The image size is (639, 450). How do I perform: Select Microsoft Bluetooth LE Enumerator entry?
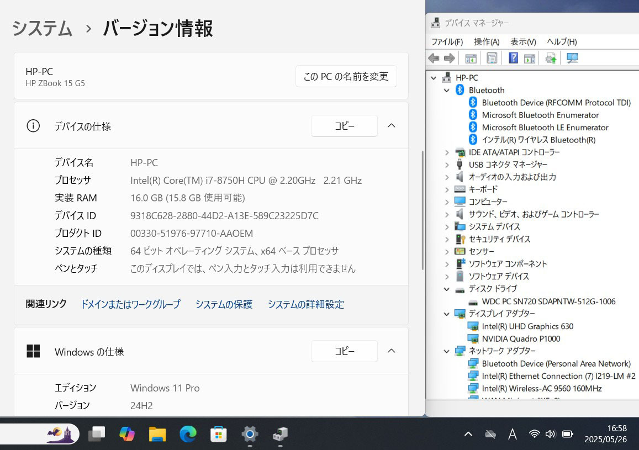pyautogui.click(x=545, y=128)
